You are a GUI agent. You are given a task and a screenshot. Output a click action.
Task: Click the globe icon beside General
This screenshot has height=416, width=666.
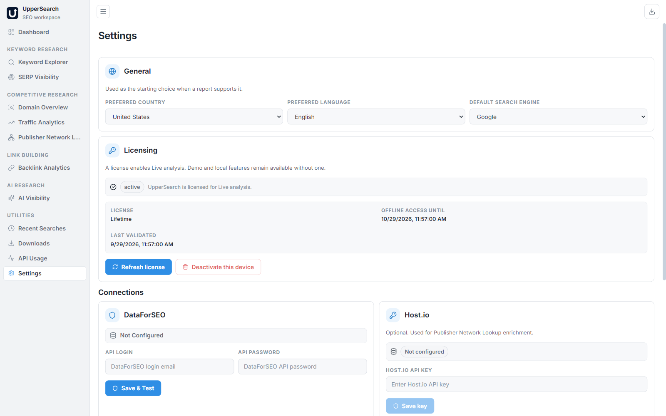click(112, 71)
